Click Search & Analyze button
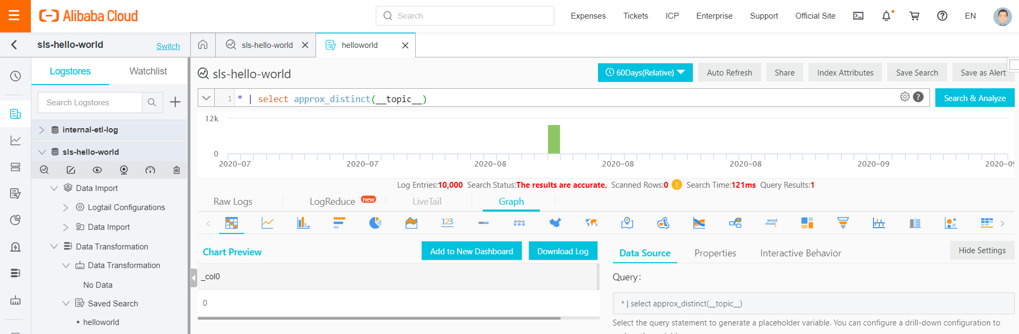 (x=974, y=98)
